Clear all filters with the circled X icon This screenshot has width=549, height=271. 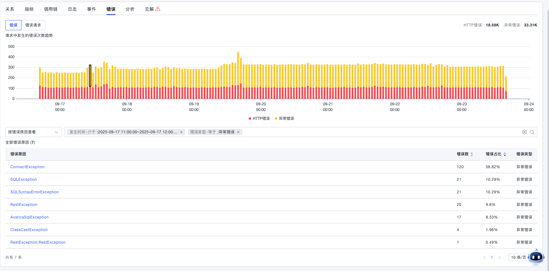(x=524, y=132)
